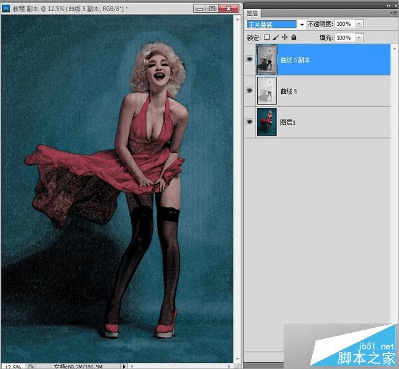Open the 正片叠底 blend mode dropdown
Screen dimensions: 399x369
point(276,25)
